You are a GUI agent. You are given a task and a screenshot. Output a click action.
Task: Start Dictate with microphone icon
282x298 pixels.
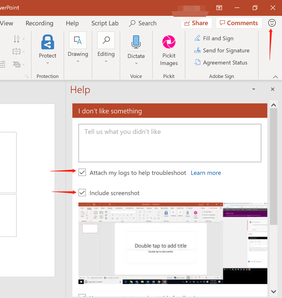pyautogui.click(x=136, y=42)
